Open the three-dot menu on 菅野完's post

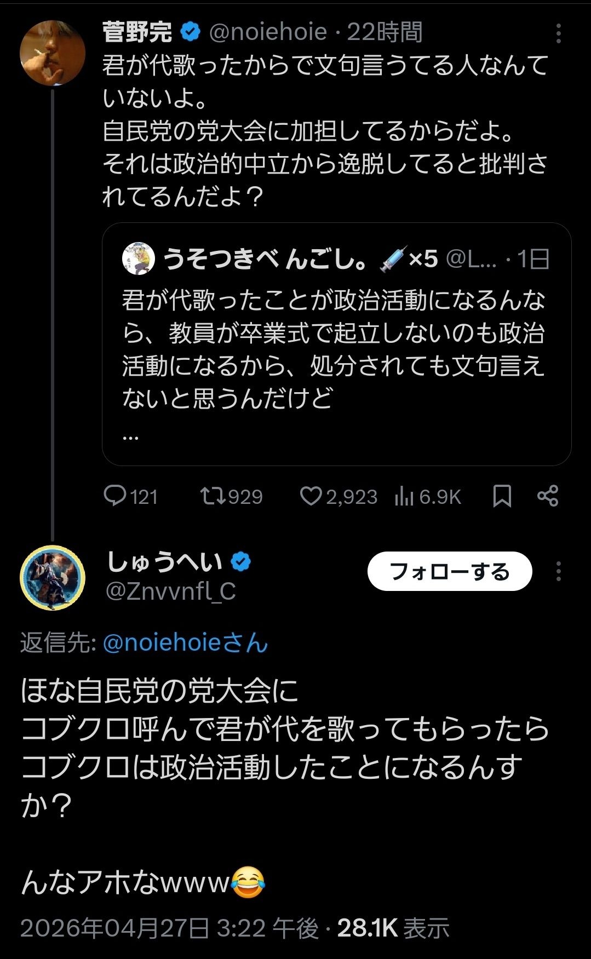click(x=558, y=33)
